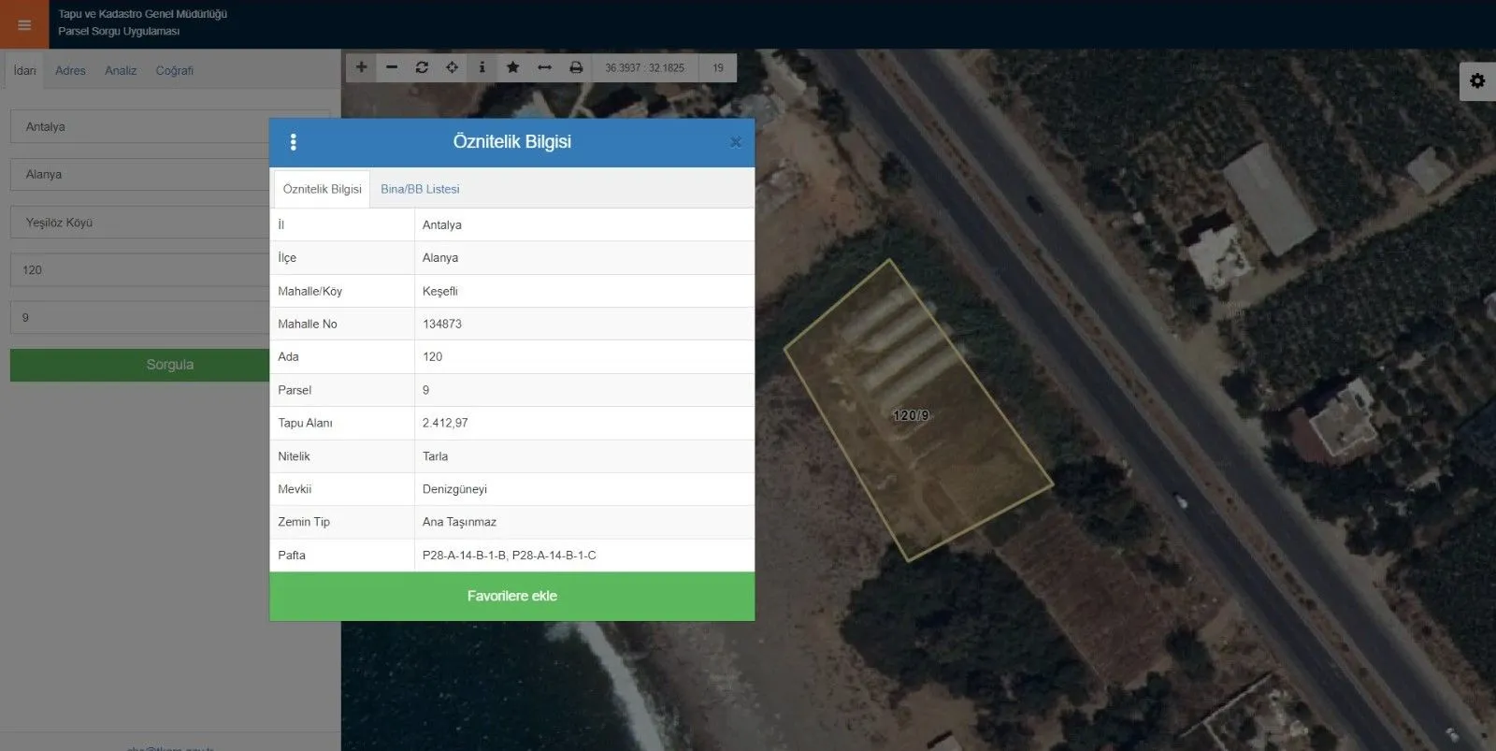Open the Analiz tab
Screen dimensions: 1496x751
click(x=121, y=71)
